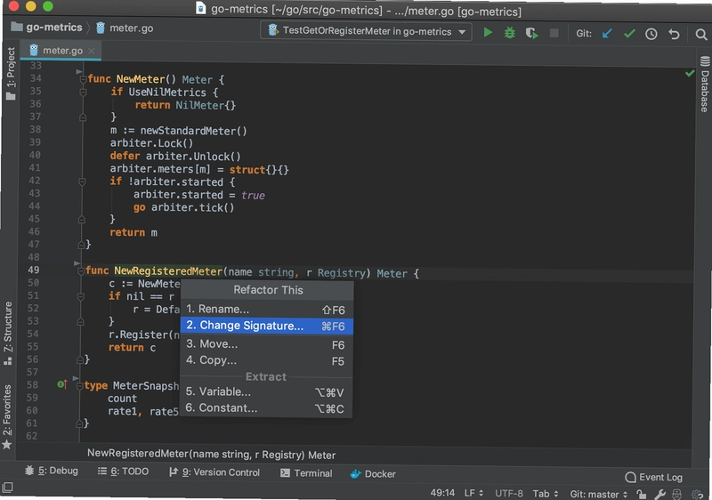
Task: Click meter.go in the breadcrumb bar
Action: (125, 28)
